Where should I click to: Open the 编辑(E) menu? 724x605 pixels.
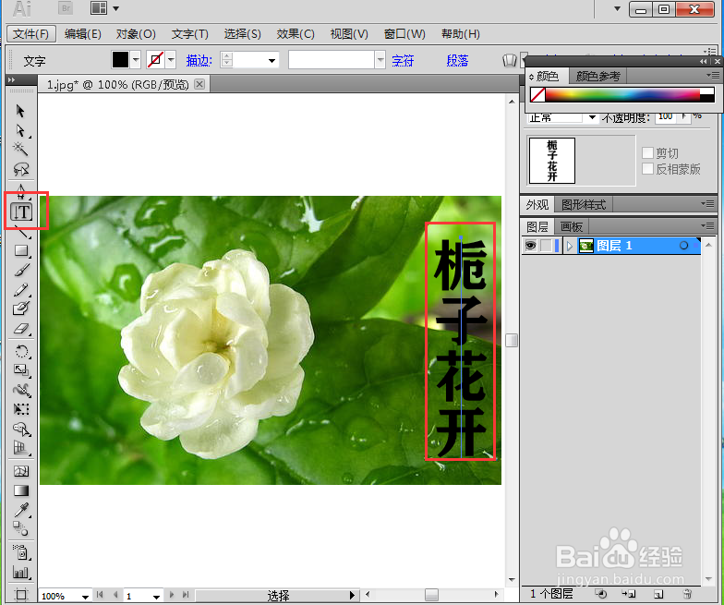point(83,33)
